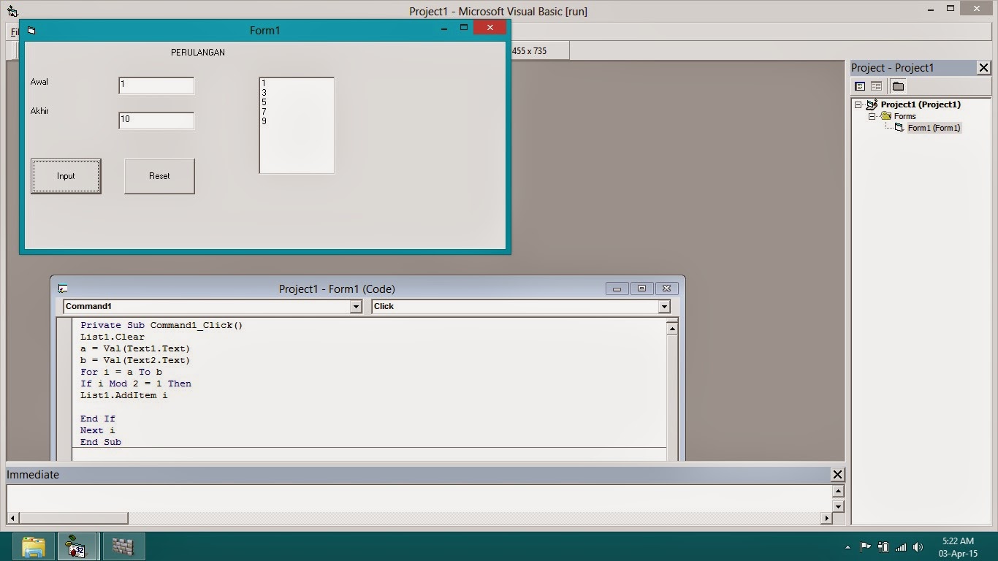
Task: Click inside the Awal text field
Action: 156,85
